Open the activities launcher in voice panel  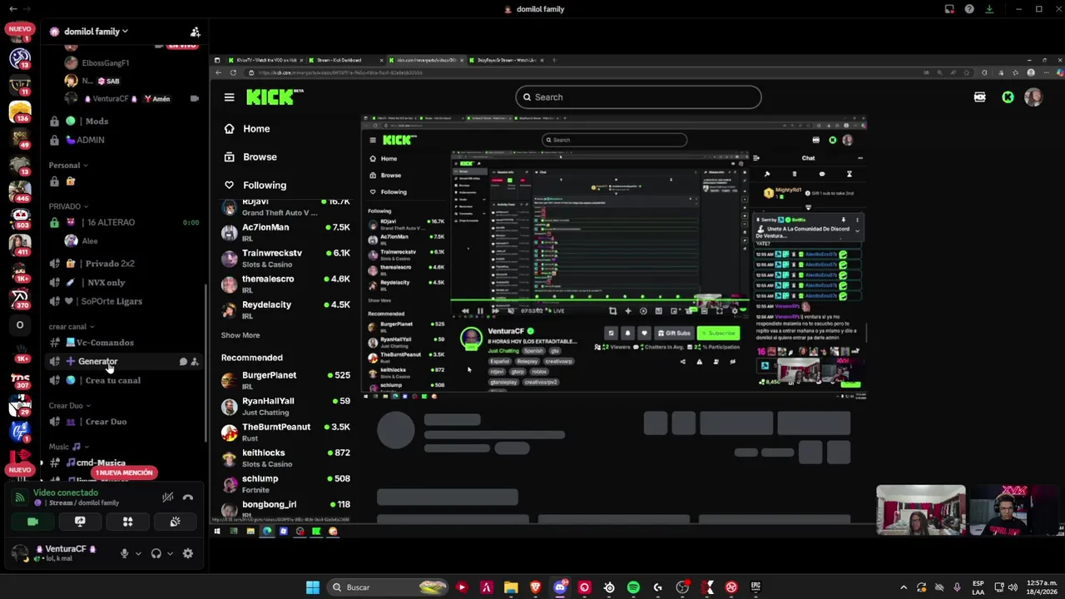click(x=127, y=522)
